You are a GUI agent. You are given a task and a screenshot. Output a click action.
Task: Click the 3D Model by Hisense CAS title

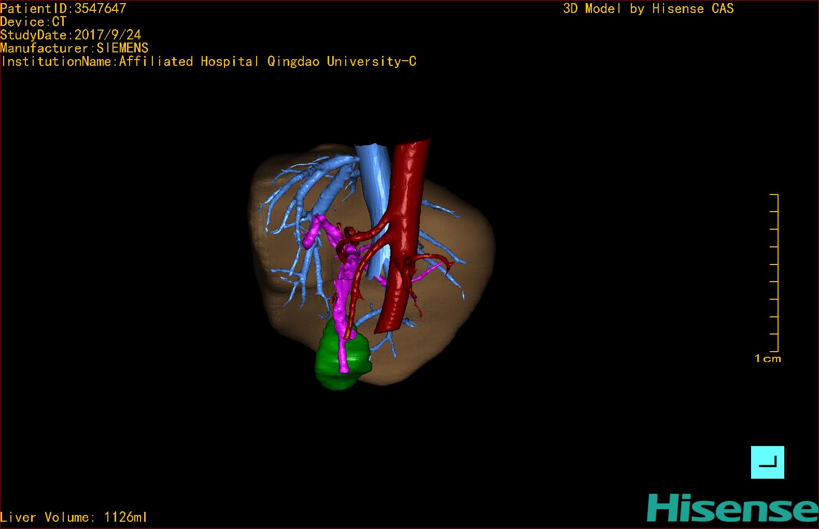[648, 9]
